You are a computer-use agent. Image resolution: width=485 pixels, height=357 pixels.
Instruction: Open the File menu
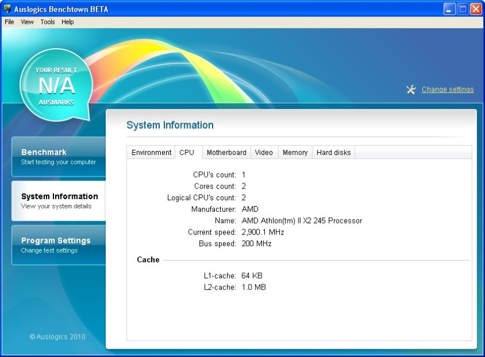pos(9,21)
